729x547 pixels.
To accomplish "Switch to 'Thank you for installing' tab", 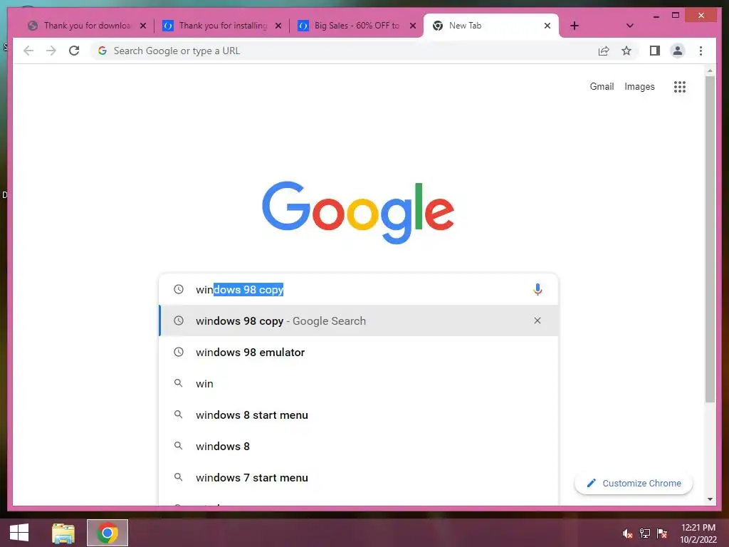I will (222, 26).
